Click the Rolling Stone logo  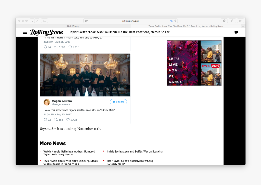[x=46, y=32]
